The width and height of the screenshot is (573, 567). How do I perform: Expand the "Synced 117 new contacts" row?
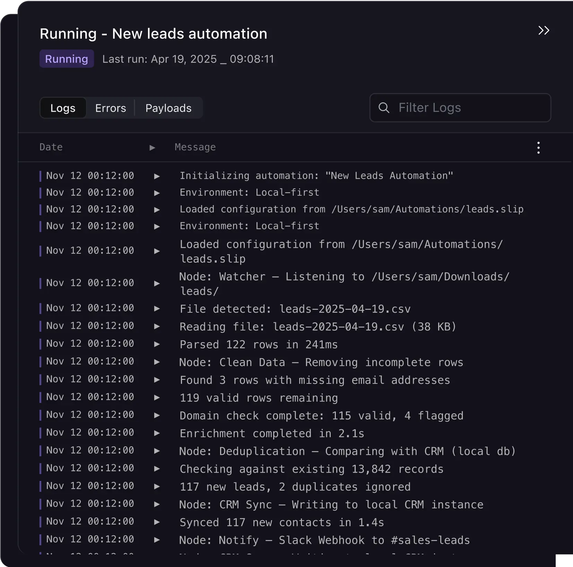(157, 522)
